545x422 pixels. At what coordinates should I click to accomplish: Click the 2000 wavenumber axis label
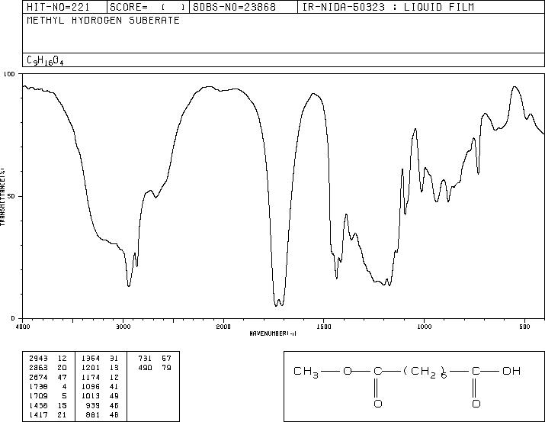(x=223, y=327)
